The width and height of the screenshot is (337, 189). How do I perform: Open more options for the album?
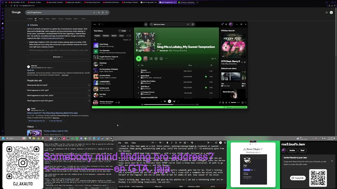coord(166,59)
